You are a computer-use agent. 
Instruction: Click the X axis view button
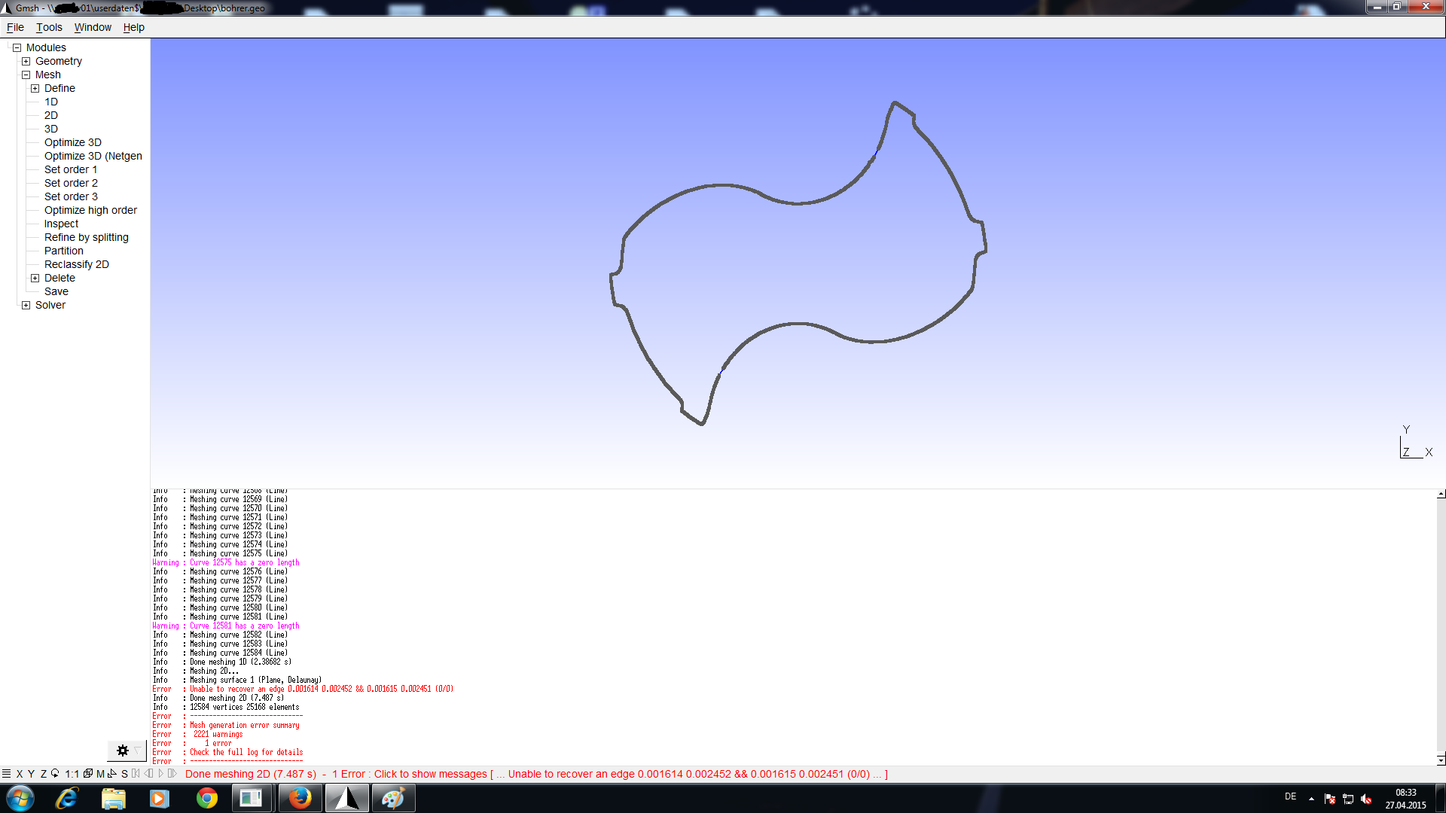[20, 774]
